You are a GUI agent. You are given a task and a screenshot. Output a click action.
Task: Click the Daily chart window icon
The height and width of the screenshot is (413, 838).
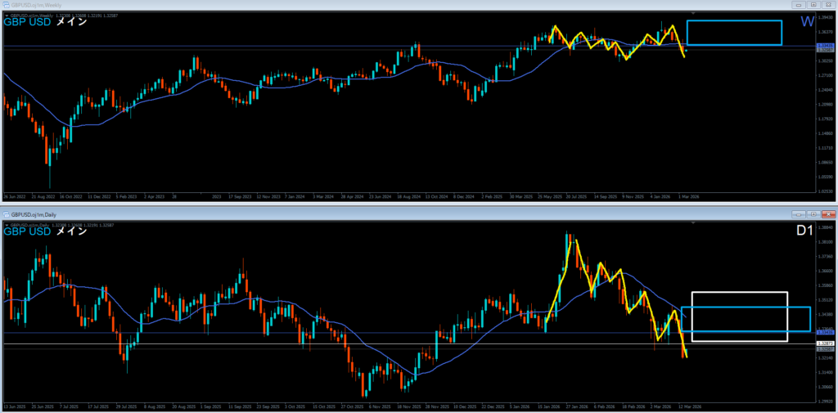[6, 214]
